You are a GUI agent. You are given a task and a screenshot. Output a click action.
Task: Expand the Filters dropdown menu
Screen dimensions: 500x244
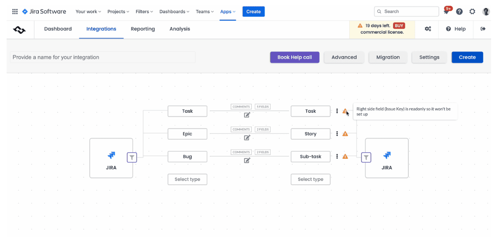coord(144,12)
